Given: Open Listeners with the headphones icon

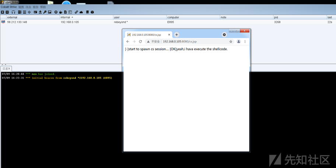Looking at the screenshot, I should tap(13, 12).
